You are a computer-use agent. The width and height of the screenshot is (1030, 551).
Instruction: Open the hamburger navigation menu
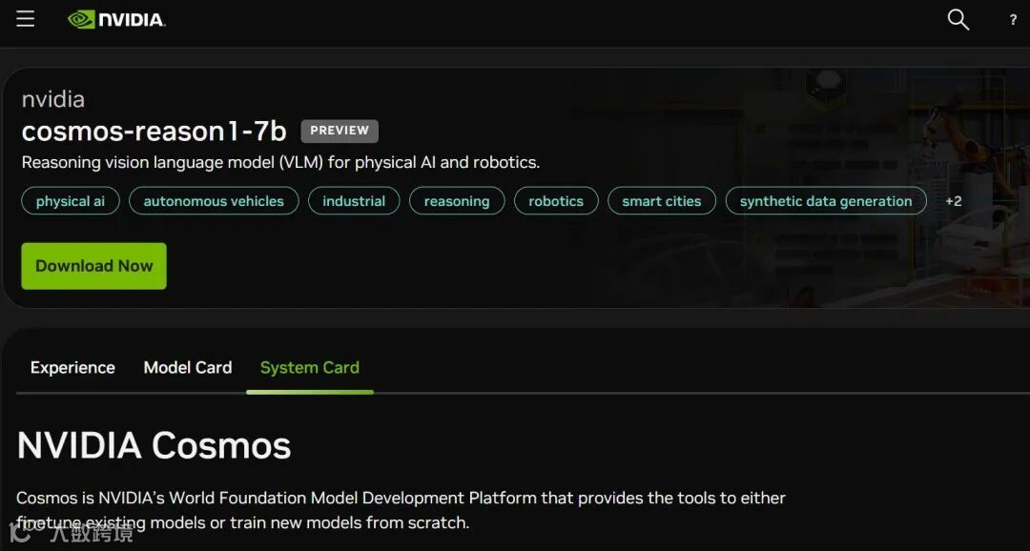[26, 19]
